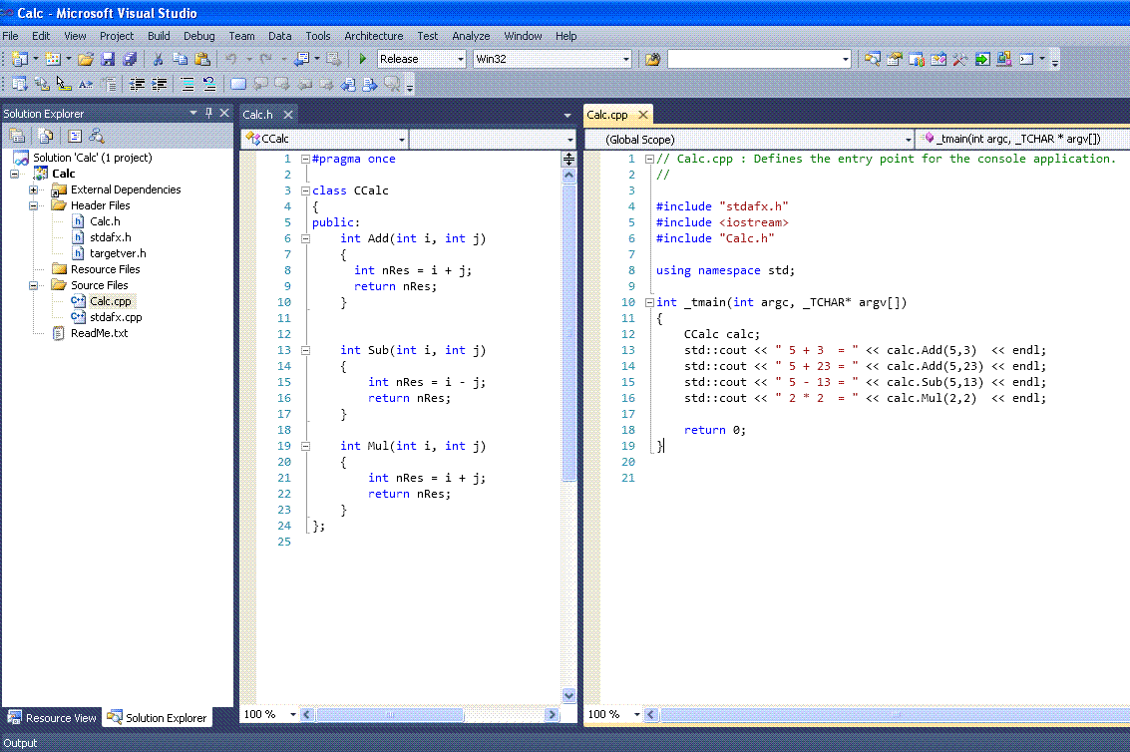This screenshot has width=1130, height=752.
Task: Open the Global Scope dropdown in Calc.cpp
Action: (x=908, y=140)
